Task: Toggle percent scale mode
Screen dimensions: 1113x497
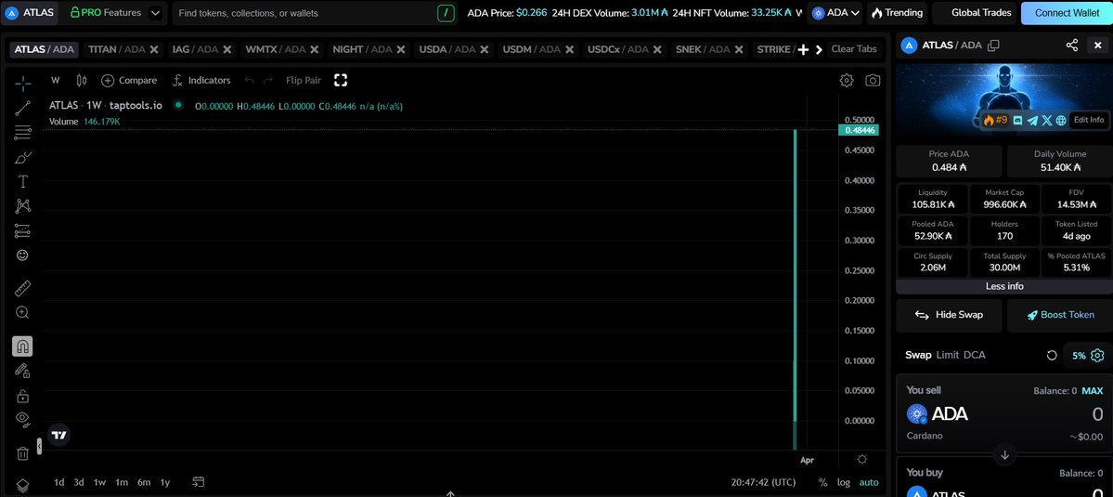Action: pos(822,482)
